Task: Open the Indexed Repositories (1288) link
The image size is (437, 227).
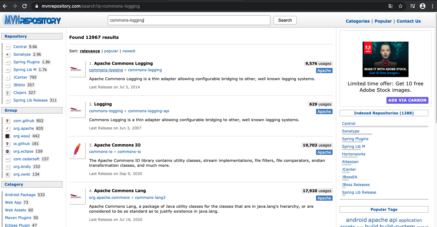Action: [x=384, y=113]
